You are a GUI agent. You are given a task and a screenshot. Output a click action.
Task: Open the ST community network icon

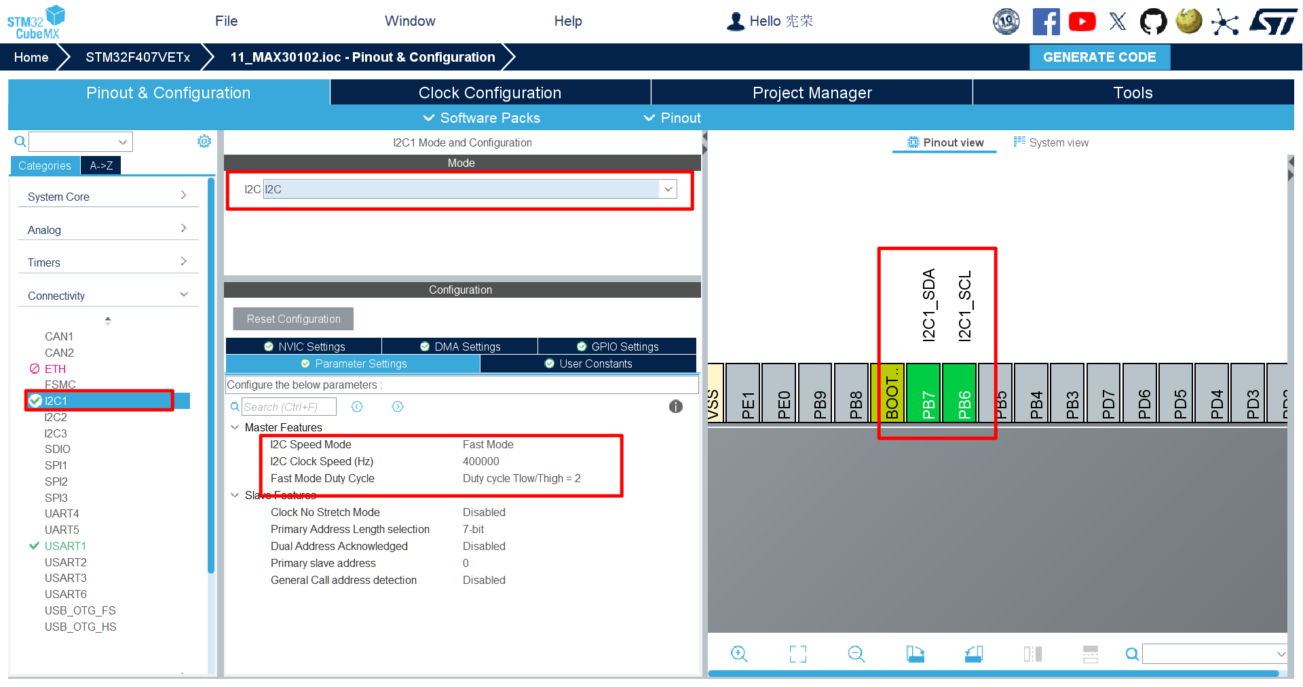coord(1225,22)
